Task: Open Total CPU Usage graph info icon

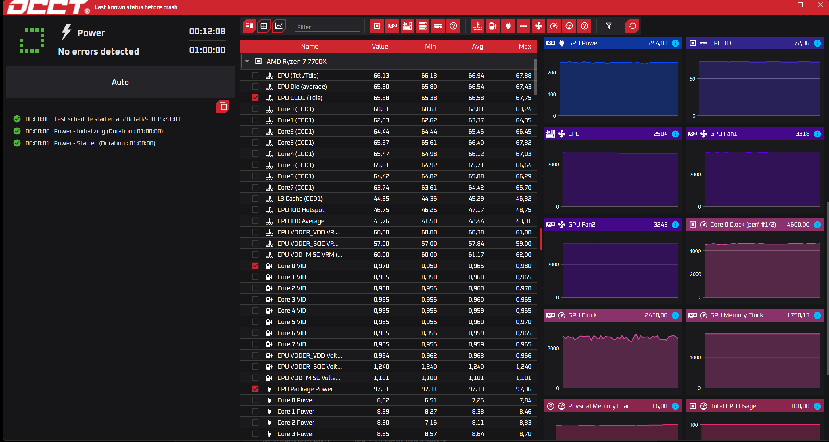Action: (x=817, y=406)
